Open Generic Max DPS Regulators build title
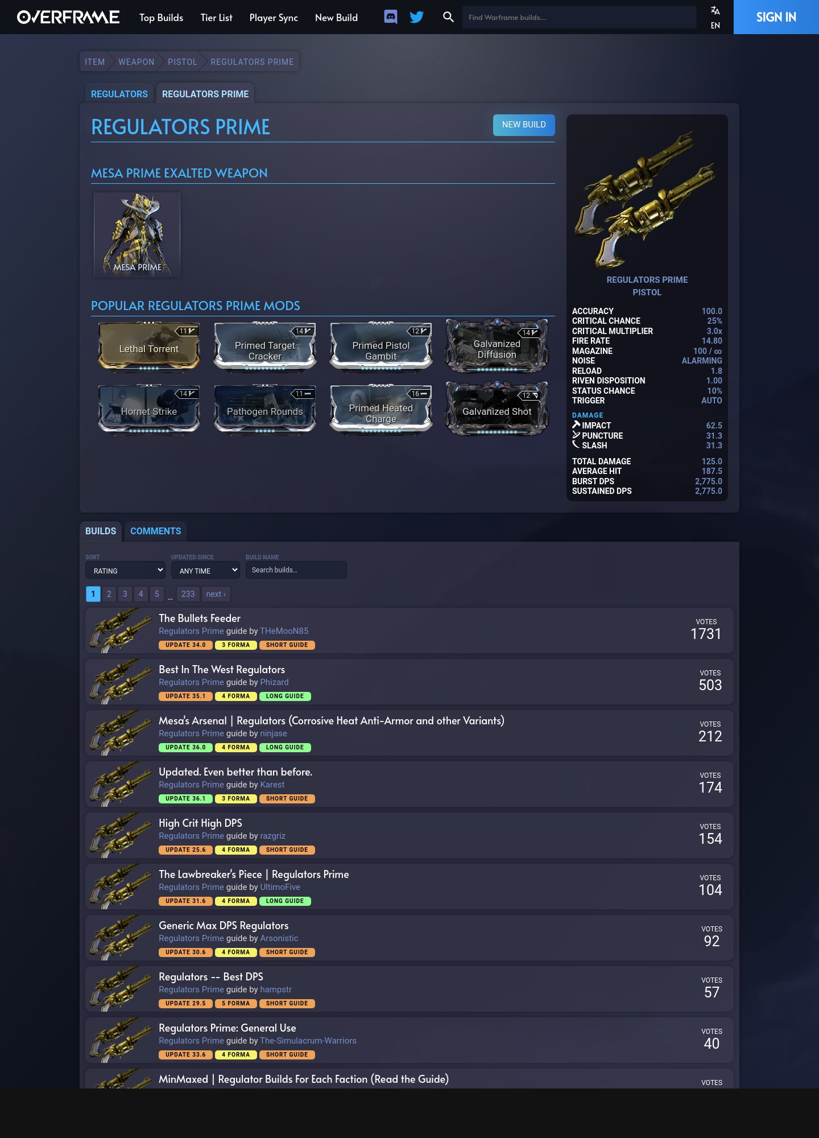The width and height of the screenshot is (819, 1138). coord(224,925)
